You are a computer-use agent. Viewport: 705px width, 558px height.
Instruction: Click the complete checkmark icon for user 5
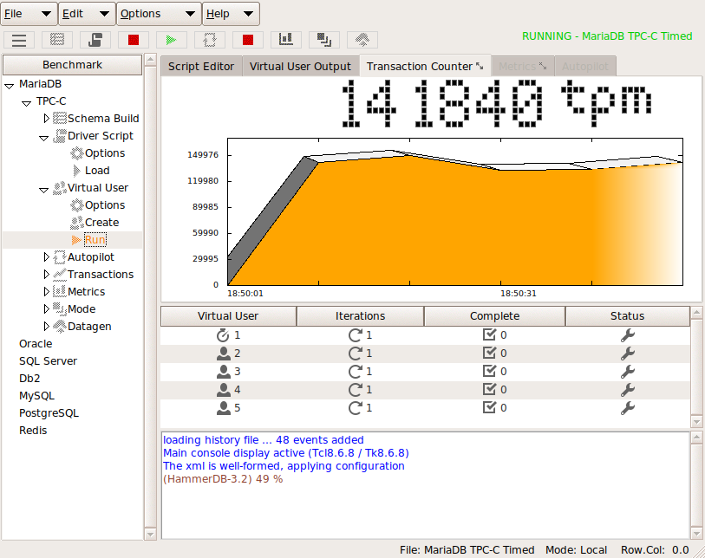489,407
